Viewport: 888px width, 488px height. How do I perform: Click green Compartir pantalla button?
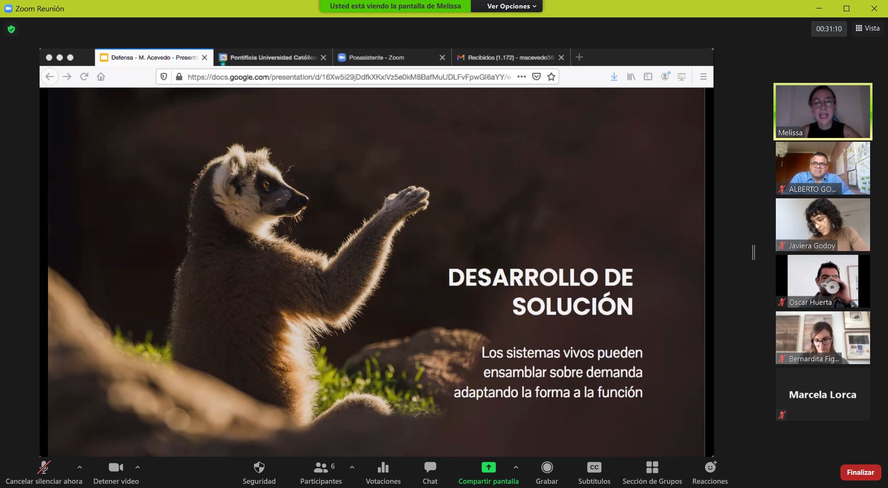pyautogui.click(x=488, y=473)
